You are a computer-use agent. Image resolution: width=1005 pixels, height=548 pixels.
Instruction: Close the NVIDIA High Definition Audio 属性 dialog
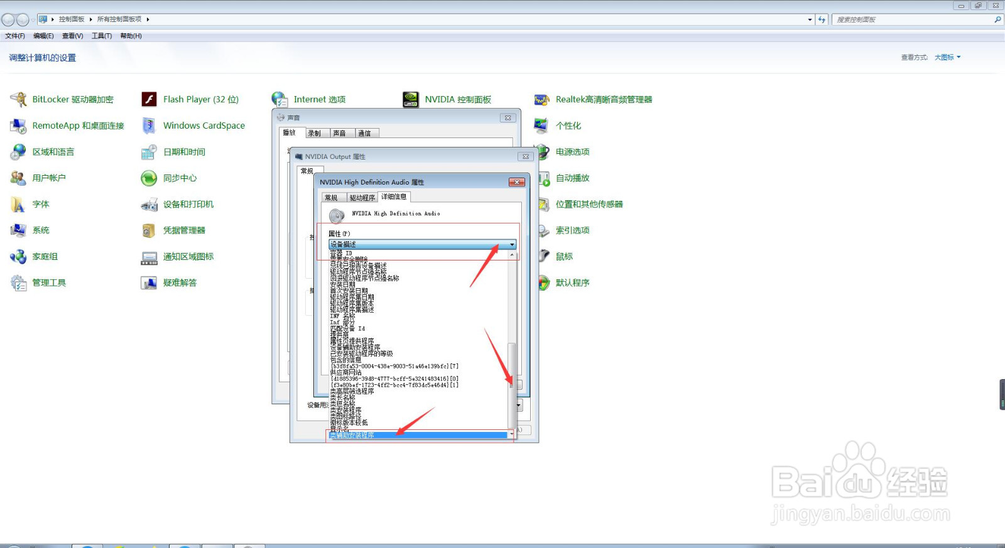point(516,182)
